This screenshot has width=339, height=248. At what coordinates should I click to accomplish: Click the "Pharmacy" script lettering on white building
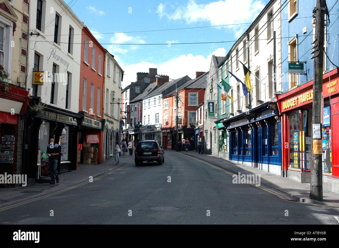[x=58, y=59]
